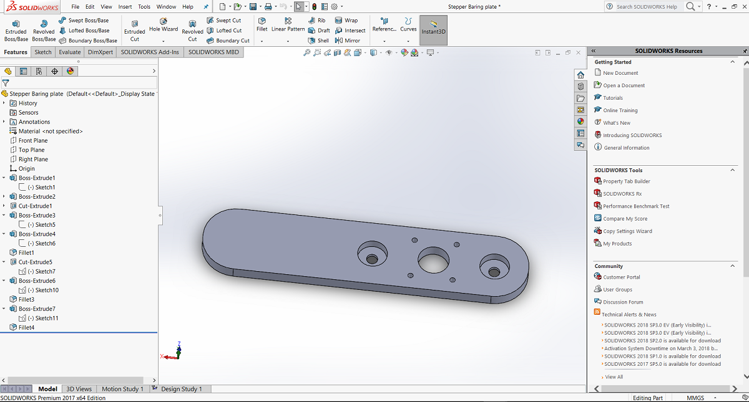
Task: Choose the Swept Boss/Base tool
Action: click(x=84, y=21)
